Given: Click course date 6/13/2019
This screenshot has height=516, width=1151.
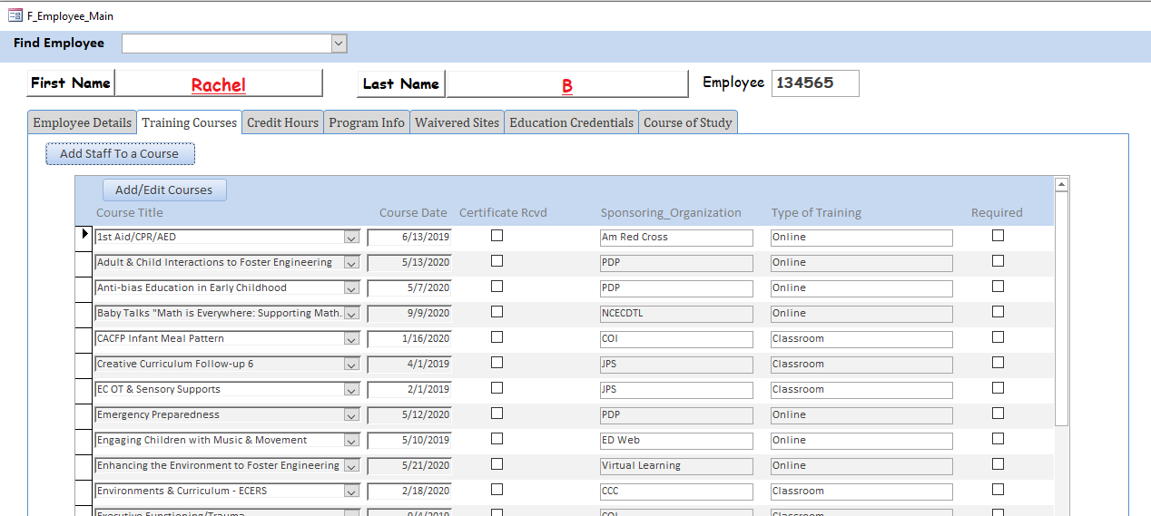Looking at the screenshot, I should 409,238.
